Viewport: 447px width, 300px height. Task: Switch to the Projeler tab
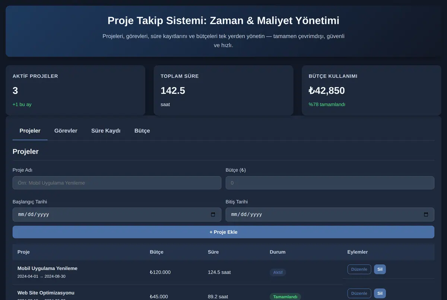pos(30,131)
